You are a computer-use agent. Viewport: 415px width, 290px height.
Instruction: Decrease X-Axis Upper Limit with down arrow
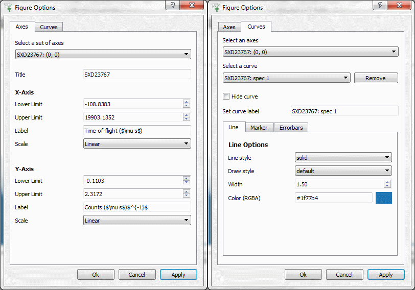(187, 120)
